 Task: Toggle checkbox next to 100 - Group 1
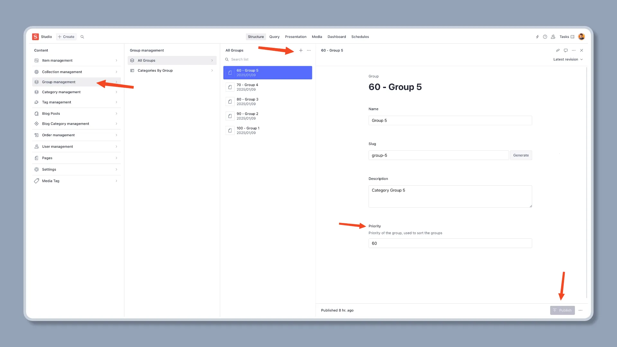(230, 130)
